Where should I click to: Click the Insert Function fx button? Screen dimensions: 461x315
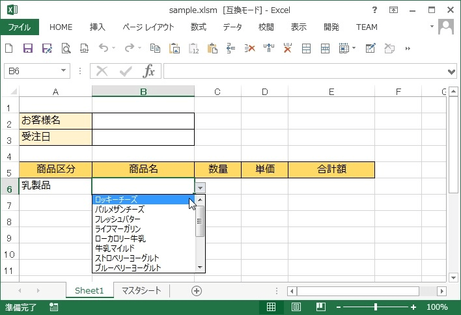tap(149, 71)
